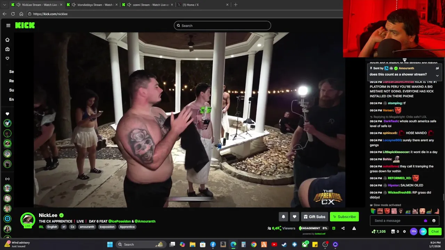This screenshot has height=250, width=445.
Task: Click the KICK logo
Action: click(x=25, y=25)
